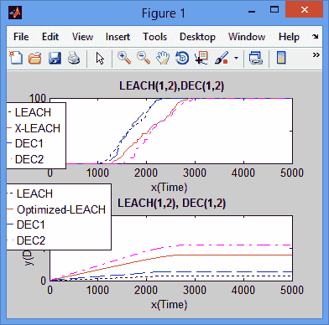The image size is (329, 325).
Task: Select the Zoom In magnifier tool
Action: 124,58
